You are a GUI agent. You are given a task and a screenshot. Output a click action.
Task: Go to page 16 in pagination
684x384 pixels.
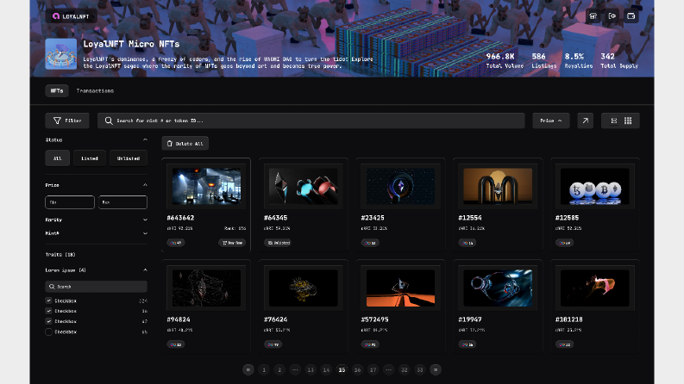coord(357,369)
